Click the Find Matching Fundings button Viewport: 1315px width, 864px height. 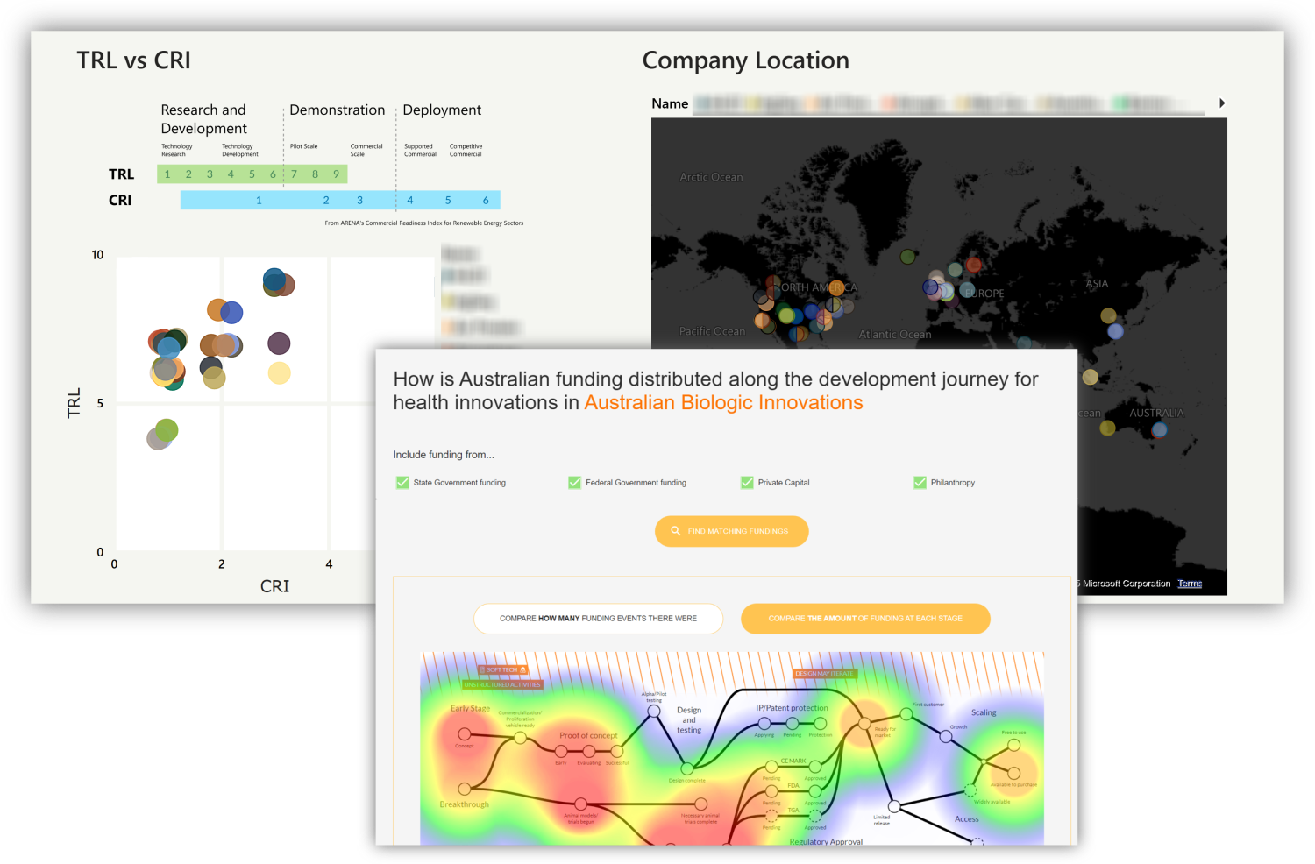731,531
